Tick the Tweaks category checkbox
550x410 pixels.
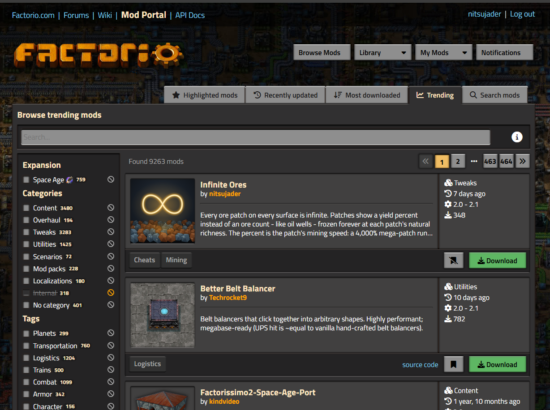point(26,232)
